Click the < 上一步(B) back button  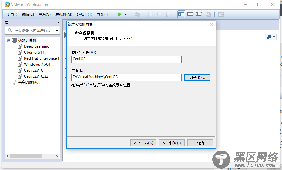click(143, 143)
